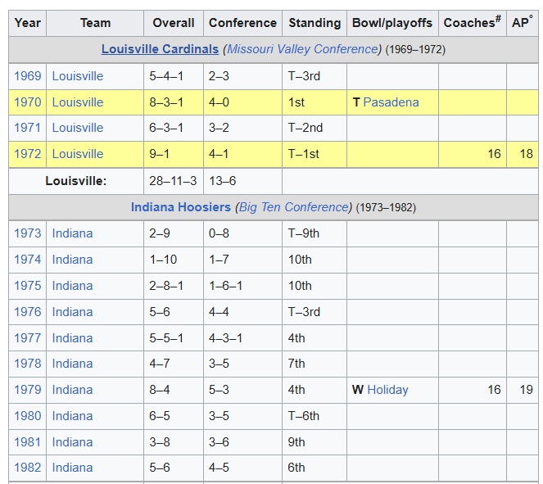Click the Team column header
This screenshot has height=484, width=543.
click(x=95, y=23)
